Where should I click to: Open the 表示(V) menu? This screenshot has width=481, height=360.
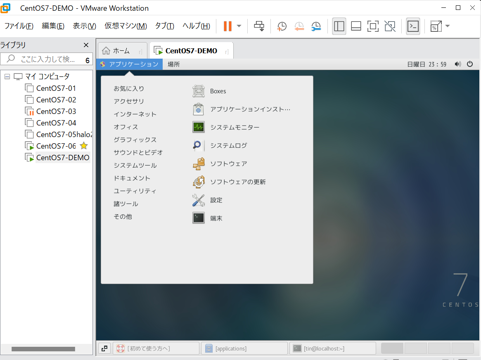[x=84, y=26]
